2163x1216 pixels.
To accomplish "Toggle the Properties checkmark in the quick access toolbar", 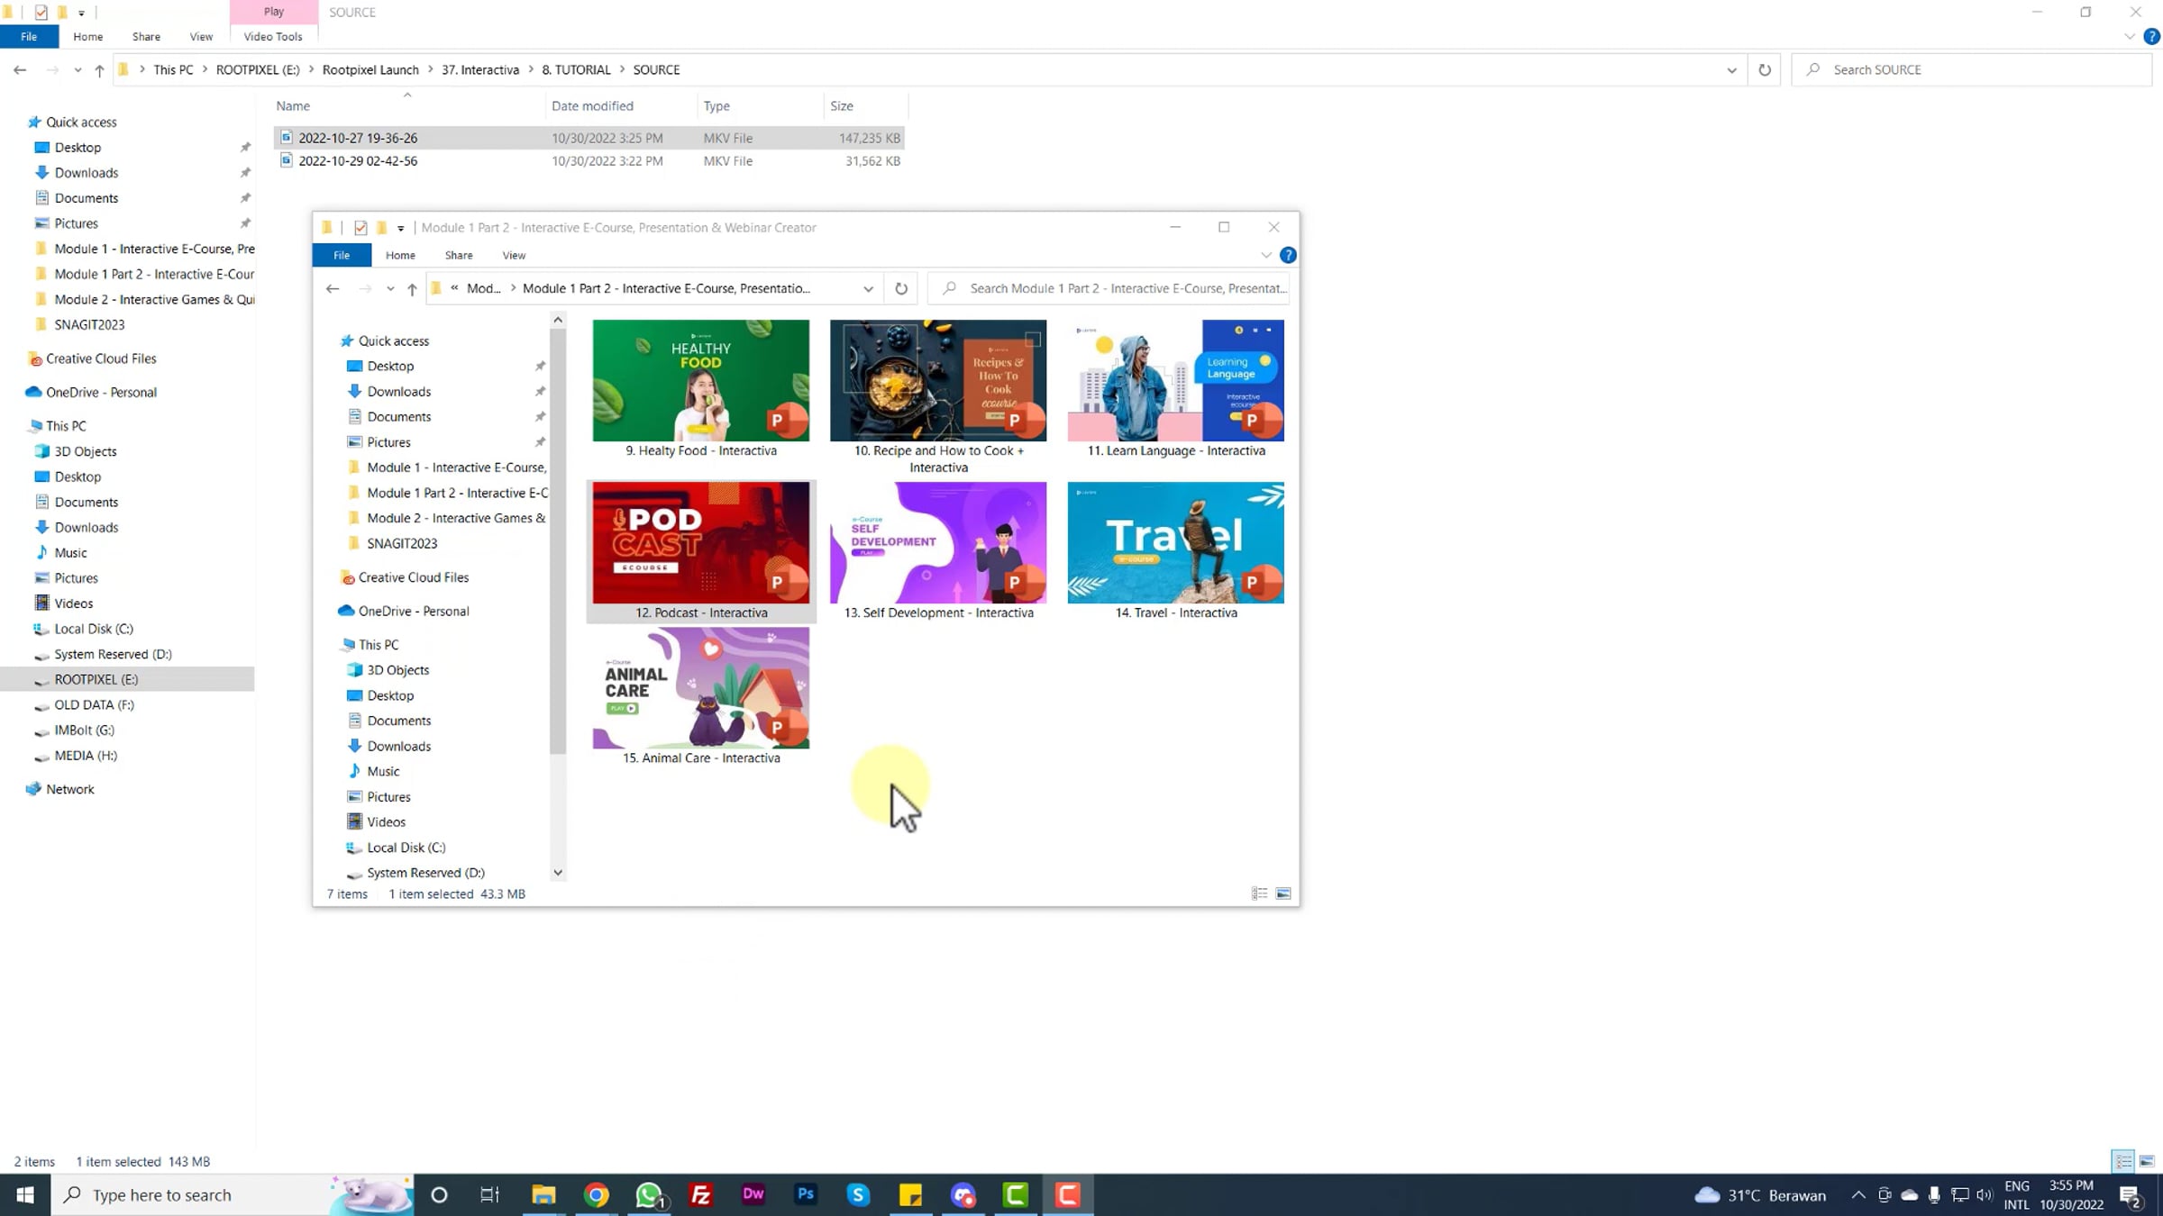I will point(41,13).
